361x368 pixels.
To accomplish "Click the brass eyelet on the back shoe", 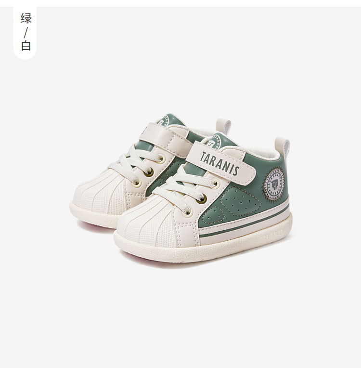I will pyautogui.click(x=149, y=172).
